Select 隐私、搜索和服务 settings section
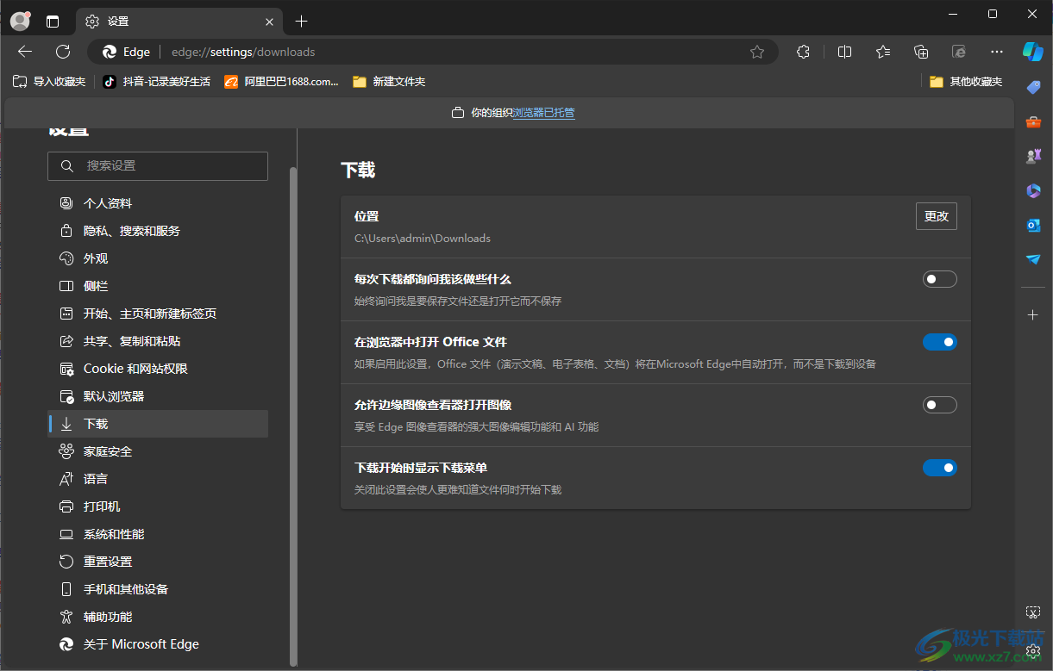 point(158,231)
